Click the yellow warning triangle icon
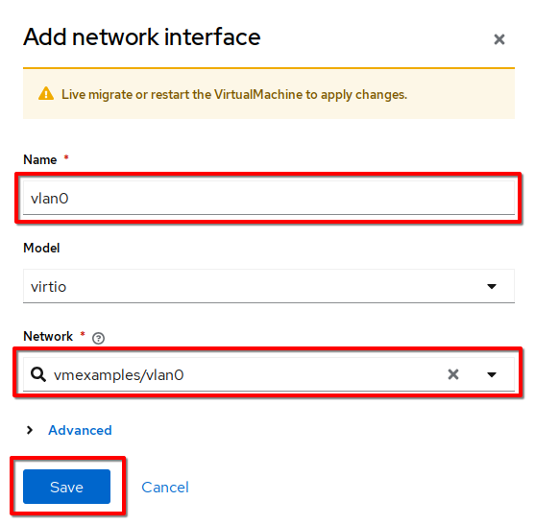This screenshot has height=525, width=535. point(46,94)
